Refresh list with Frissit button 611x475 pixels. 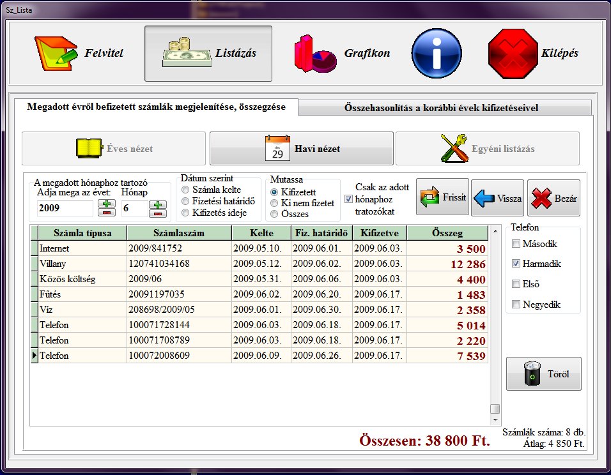click(443, 198)
